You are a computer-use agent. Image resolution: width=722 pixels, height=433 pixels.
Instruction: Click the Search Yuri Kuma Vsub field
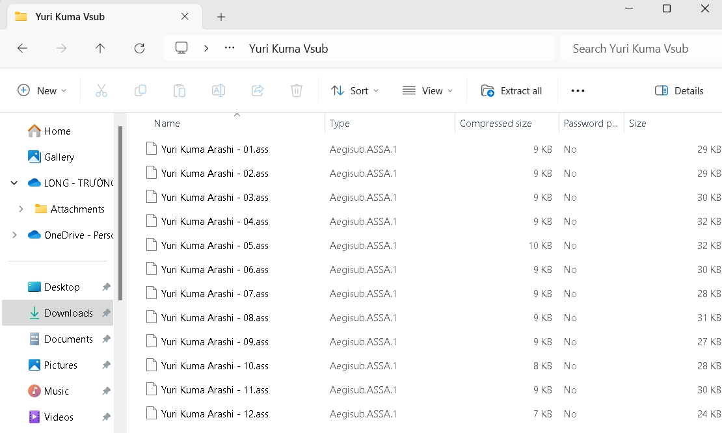pyautogui.click(x=641, y=48)
